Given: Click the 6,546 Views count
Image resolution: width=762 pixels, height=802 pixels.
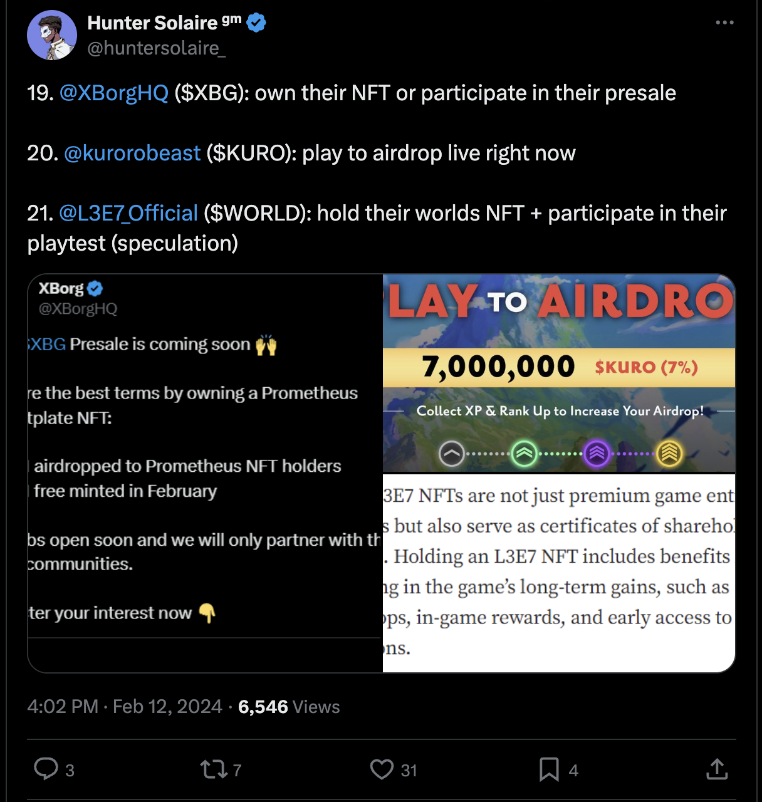Looking at the screenshot, I should 289,707.
